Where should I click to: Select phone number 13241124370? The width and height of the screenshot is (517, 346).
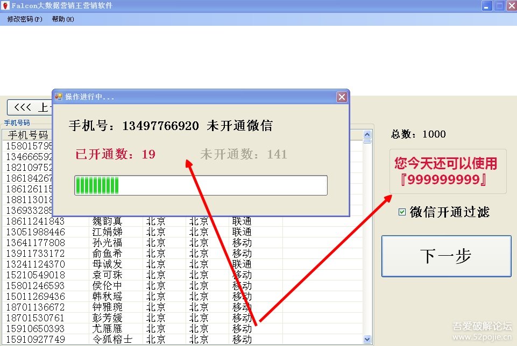click(36, 264)
